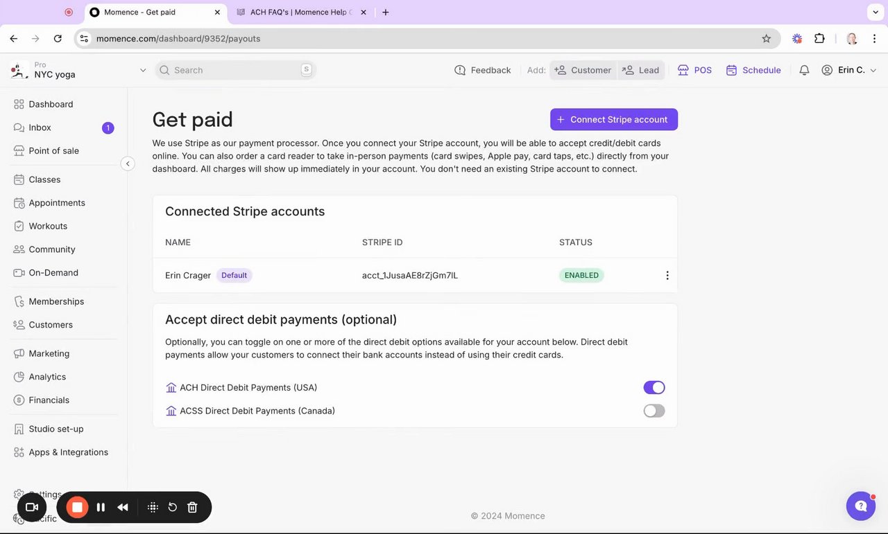Click the Default badge next to Erin Crager
This screenshot has width=888, height=534.
tap(234, 275)
